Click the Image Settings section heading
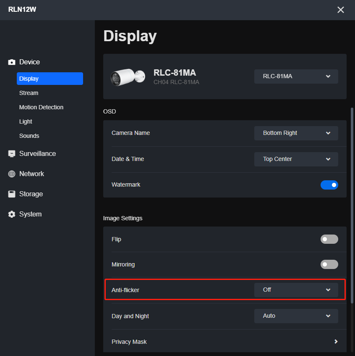Viewport: 355px width, 356px height. coord(123,218)
